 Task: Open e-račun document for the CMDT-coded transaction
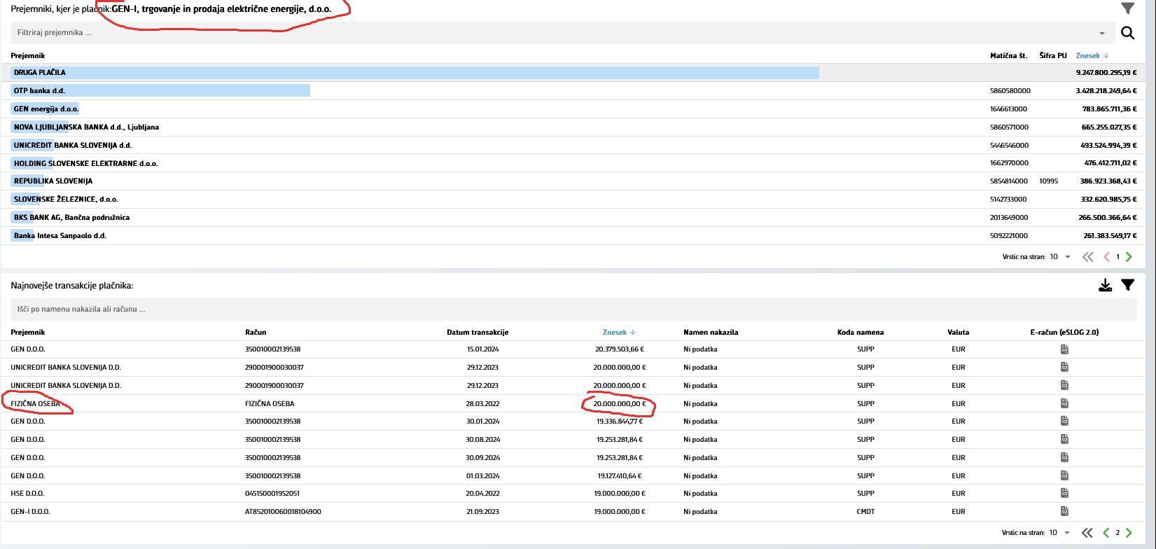[x=1064, y=511]
